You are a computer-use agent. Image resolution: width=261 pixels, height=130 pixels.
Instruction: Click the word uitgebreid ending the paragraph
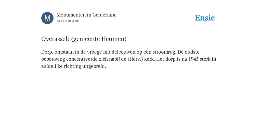94,66
